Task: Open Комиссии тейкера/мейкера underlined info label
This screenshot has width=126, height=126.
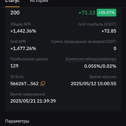Action: click(x=91, y=59)
